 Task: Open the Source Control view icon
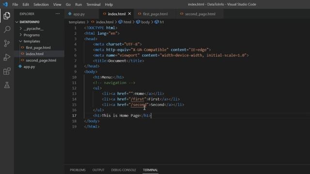coord(7,43)
